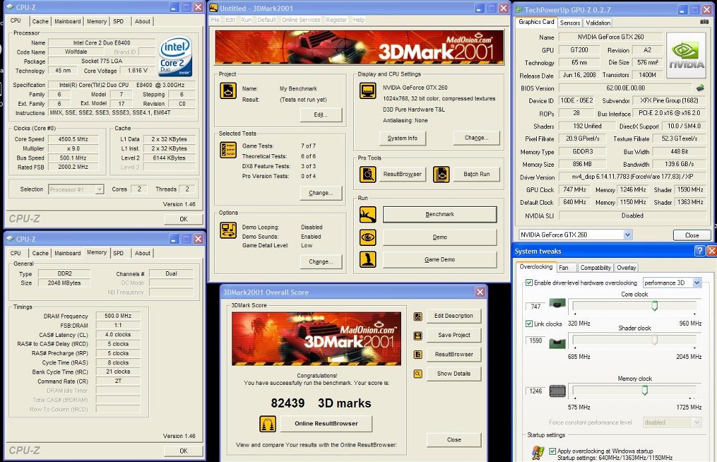Viewport: 717px width, 462px height.
Task: Open the Overlay tab in System tweaks
Action: click(626, 268)
